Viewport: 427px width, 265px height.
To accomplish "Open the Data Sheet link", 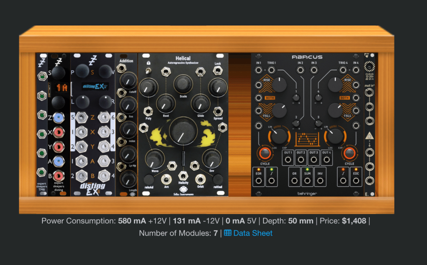I will coord(253,233).
